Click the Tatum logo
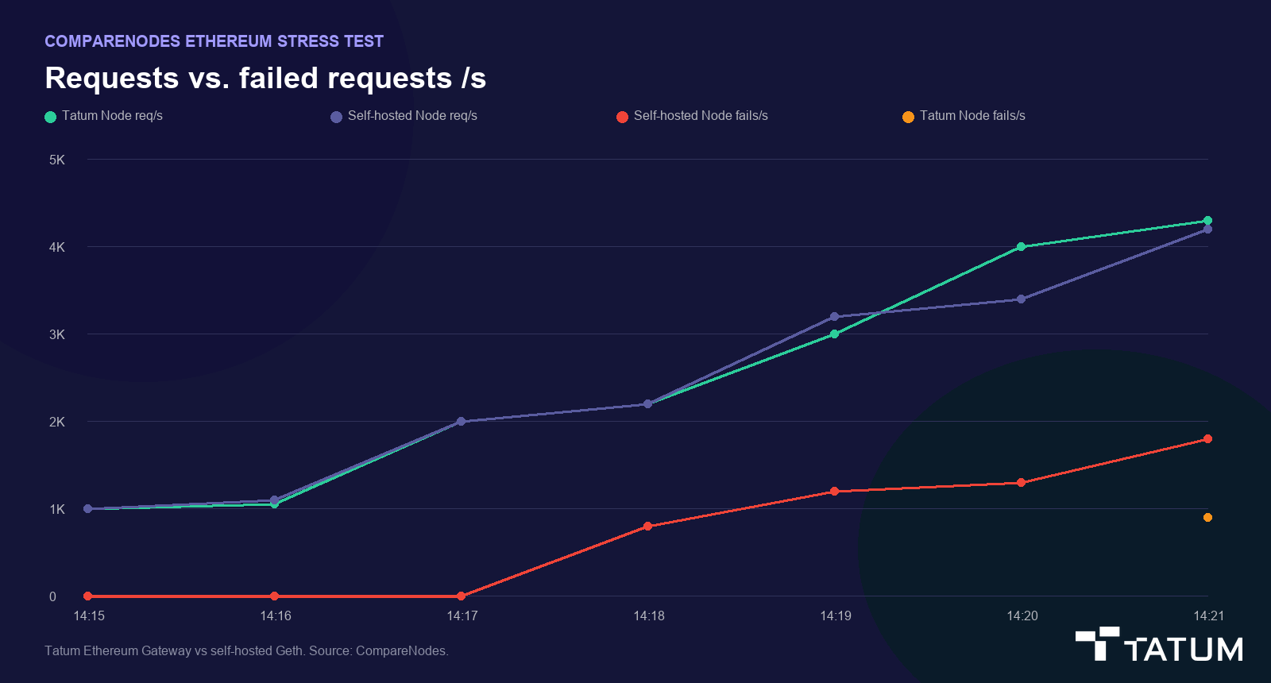The image size is (1271, 683). tap(1159, 644)
